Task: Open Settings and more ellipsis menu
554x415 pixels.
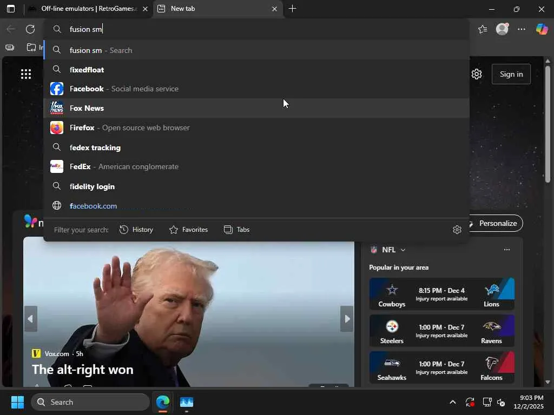Action: click(522, 29)
